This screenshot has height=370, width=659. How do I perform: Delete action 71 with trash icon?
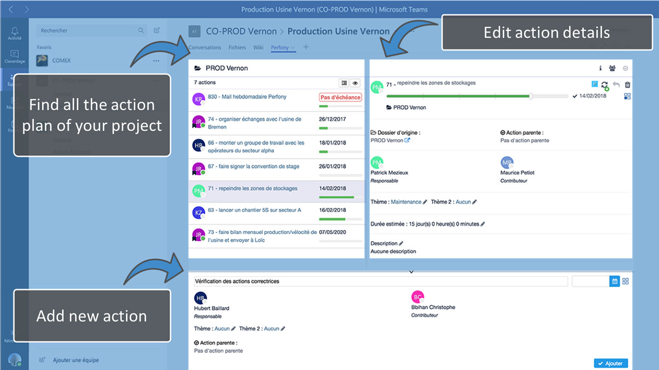627,84
